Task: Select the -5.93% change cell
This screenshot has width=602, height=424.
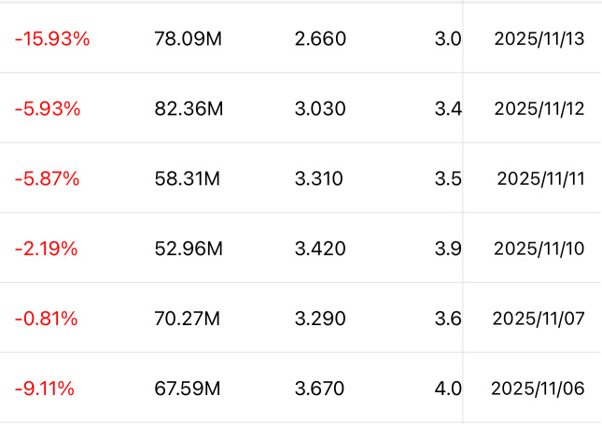Action: [x=48, y=108]
